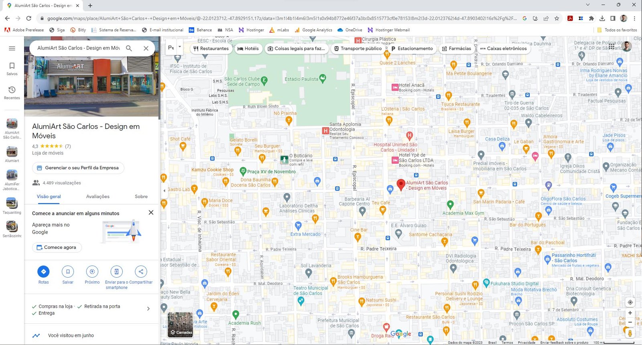Image resolution: width=642 pixels, height=345 pixels.
Task: Select the Transporte público filter chip
Action: pos(358,49)
